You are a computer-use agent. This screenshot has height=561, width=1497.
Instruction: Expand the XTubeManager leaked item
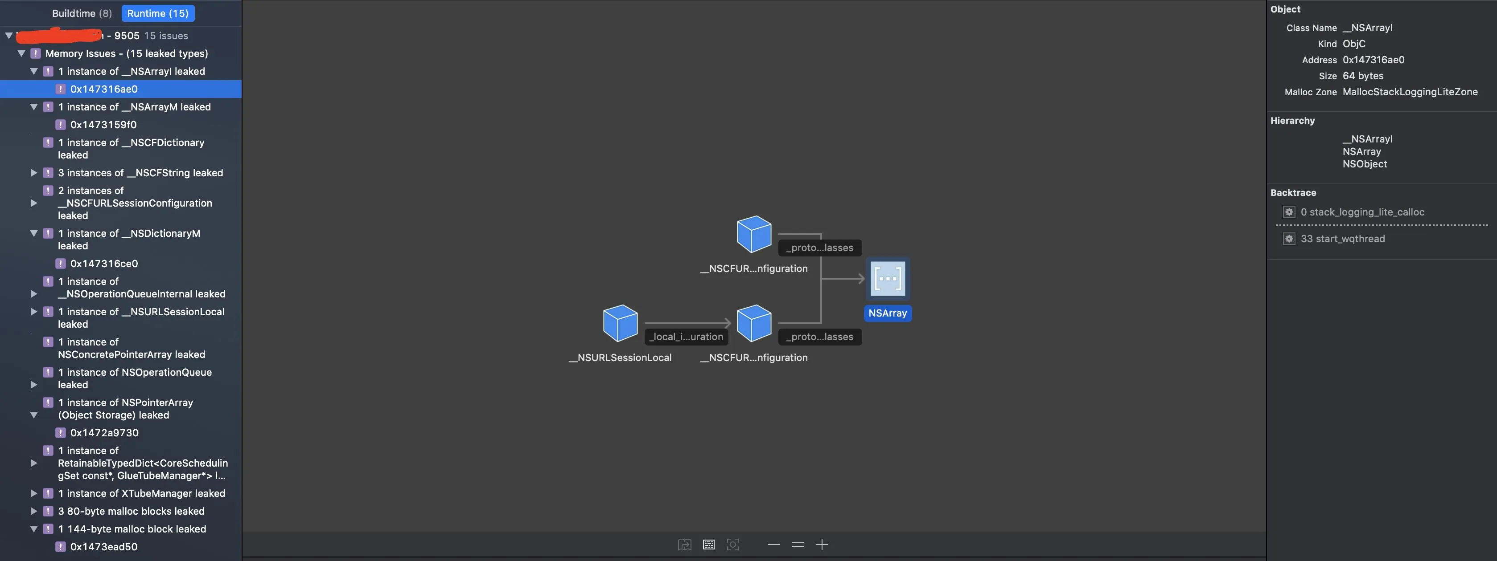[x=34, y=494]
